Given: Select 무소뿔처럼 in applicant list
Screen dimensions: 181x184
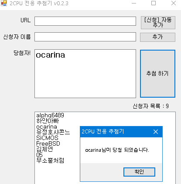Looking at the screenshot, I should point(50,160).
